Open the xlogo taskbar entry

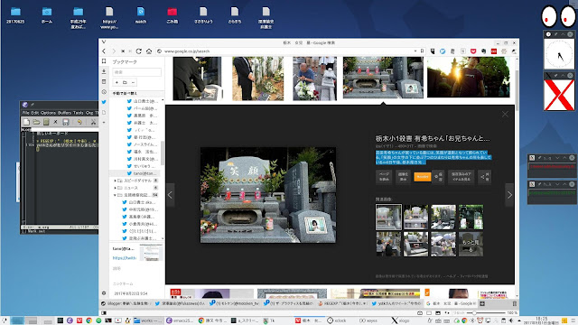401,320
